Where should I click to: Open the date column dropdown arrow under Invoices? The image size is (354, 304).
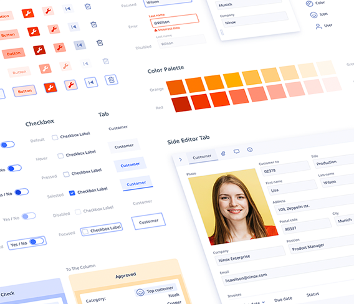[263, 302]
